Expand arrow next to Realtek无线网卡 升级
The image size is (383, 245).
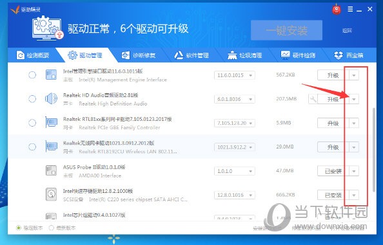click(x=354, y=147)
